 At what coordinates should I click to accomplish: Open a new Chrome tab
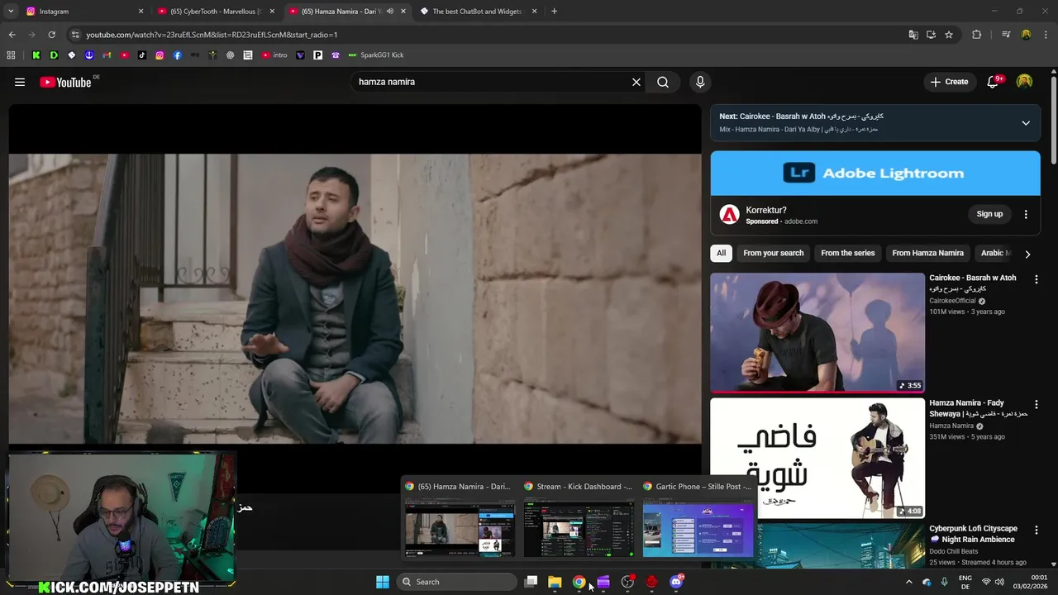click(554, 12)
